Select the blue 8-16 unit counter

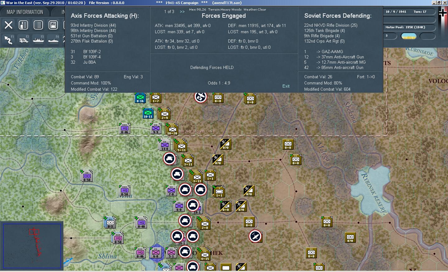click(x=140, y=98)
